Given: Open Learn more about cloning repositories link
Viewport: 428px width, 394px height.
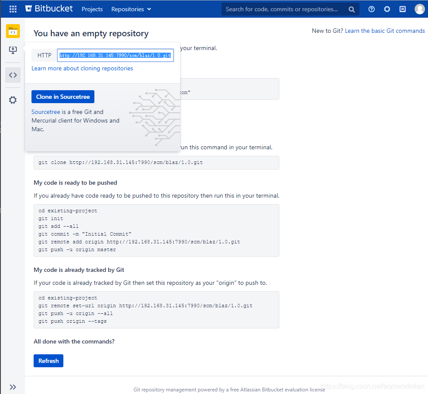Looking at the screenshot, I should click(x=82, y=68).
